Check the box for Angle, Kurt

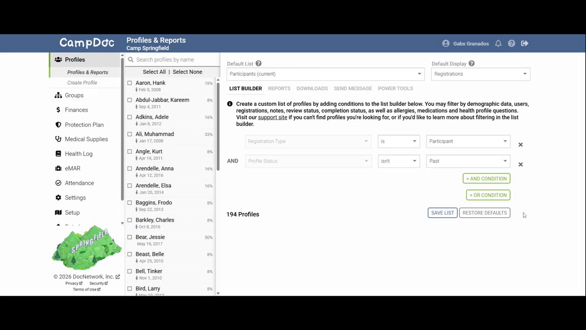130,152
